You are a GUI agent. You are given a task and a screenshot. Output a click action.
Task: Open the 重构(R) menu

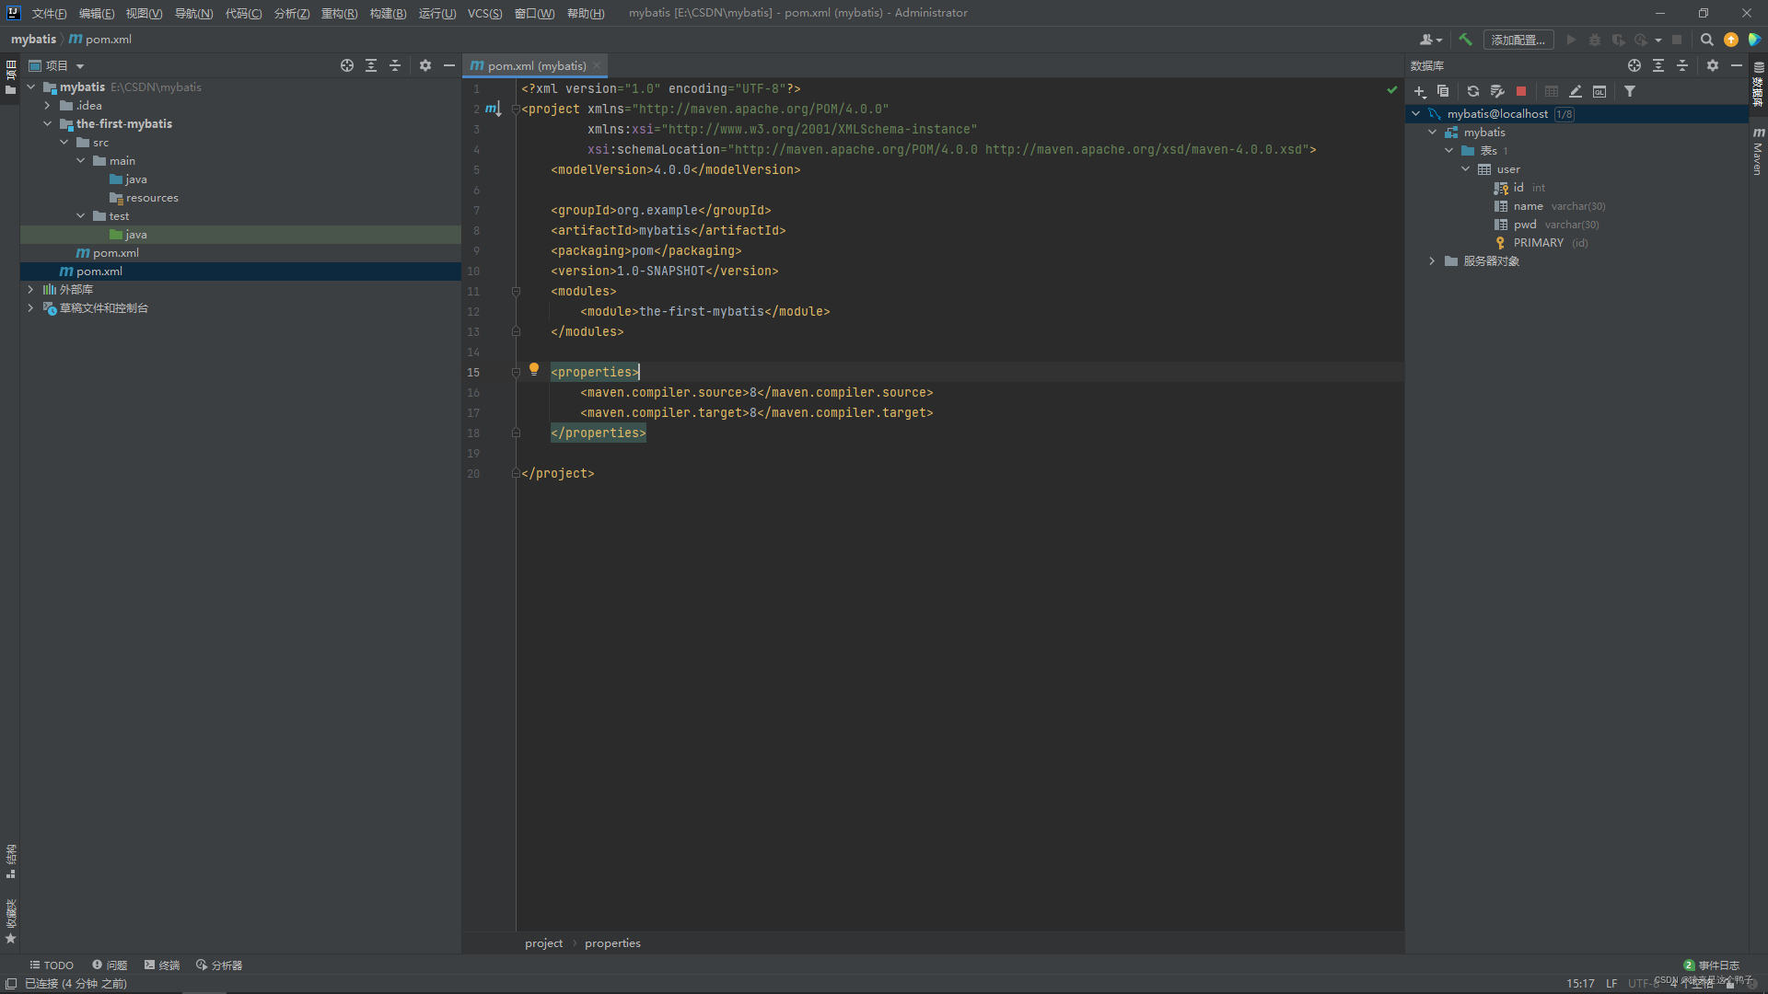coord(339,13)
